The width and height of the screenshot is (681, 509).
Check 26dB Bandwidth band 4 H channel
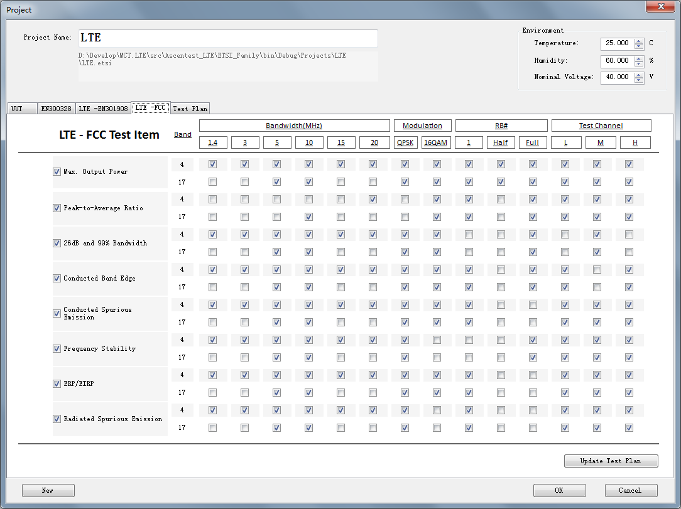coord(629,234)
